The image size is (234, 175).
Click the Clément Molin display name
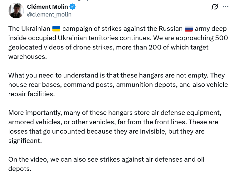(47, 7)
